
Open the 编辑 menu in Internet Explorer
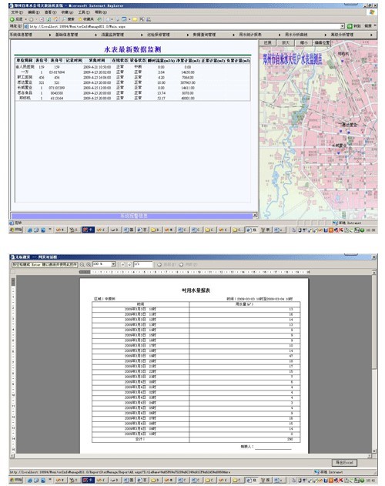click(x=33, y=12)
